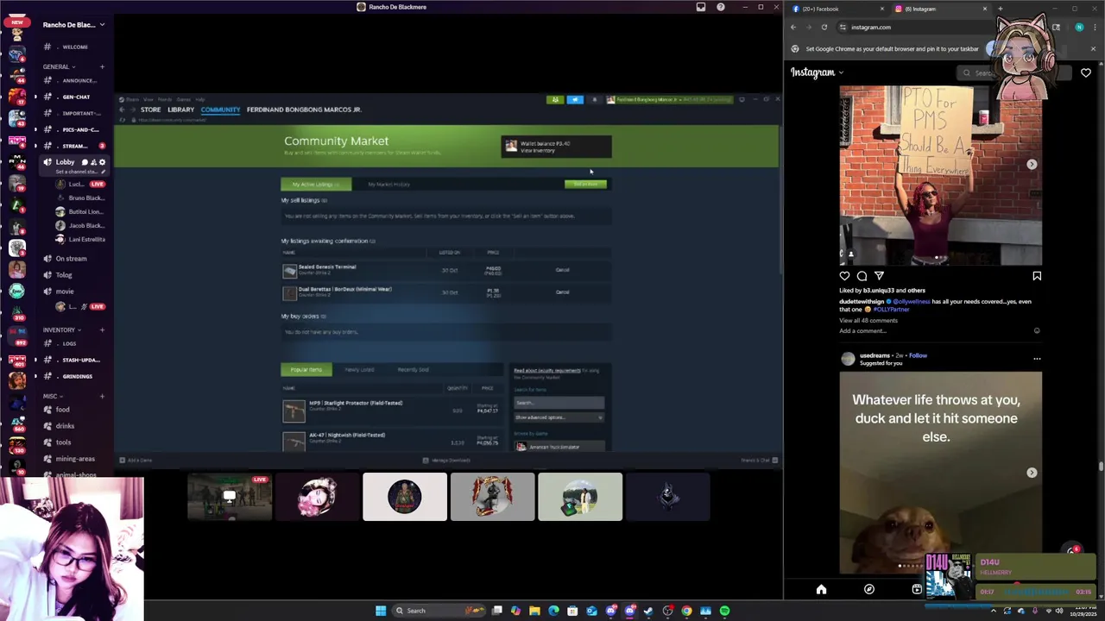View site information for instagram.com

tap(843, 27)
